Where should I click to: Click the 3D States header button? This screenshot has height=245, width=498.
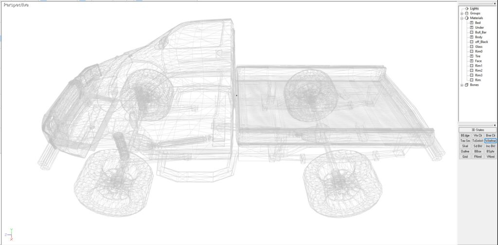[478, 130]
